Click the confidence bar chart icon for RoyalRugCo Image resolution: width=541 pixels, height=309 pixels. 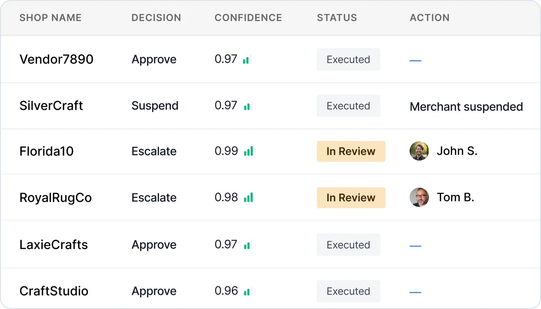point(249,197)
